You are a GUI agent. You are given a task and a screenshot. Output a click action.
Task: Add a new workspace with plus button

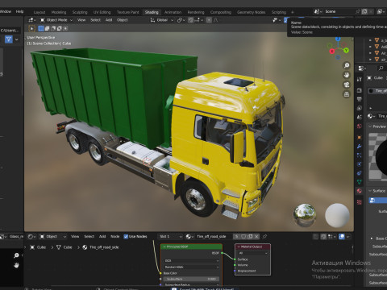pos(293,12)
